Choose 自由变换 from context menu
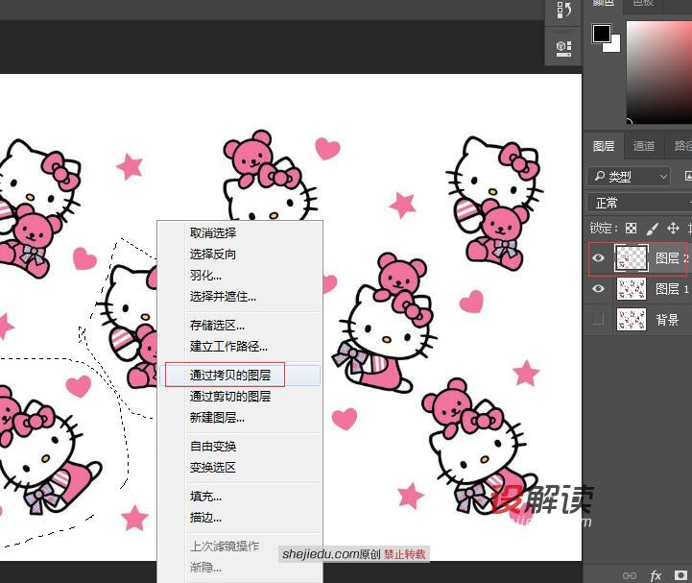 213,447
